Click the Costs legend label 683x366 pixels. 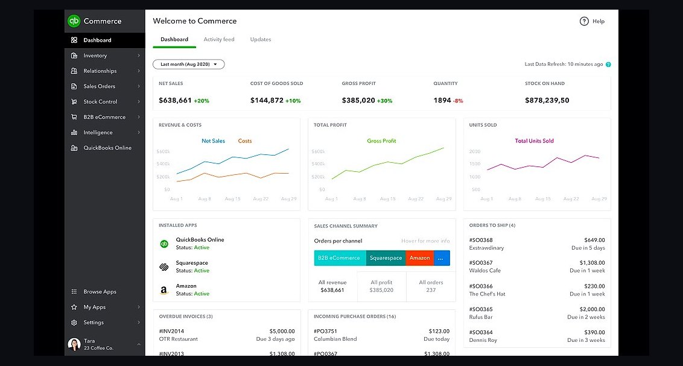pos(245,141)
